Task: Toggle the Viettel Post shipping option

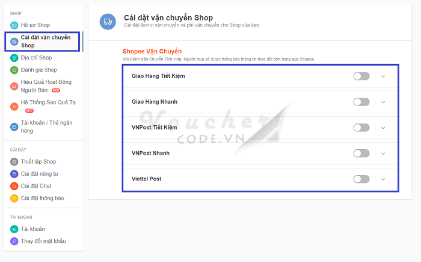Action: pos(361,179)
